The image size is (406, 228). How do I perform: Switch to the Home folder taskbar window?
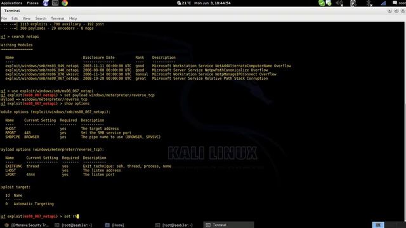[115, 225]
